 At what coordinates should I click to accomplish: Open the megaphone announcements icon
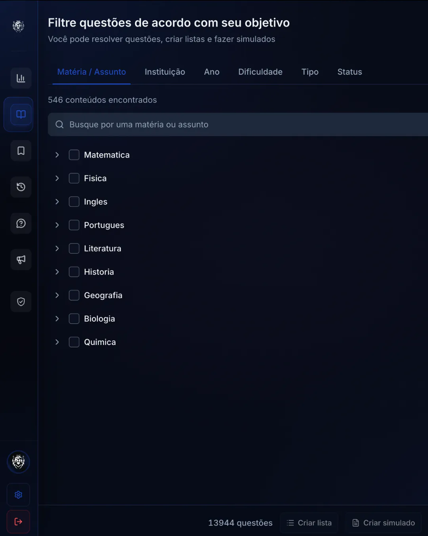(21, 260)
